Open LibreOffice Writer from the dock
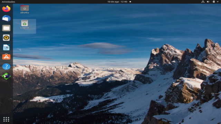The width and height of the screenshot is (221, 124). (x=6, y=47)
